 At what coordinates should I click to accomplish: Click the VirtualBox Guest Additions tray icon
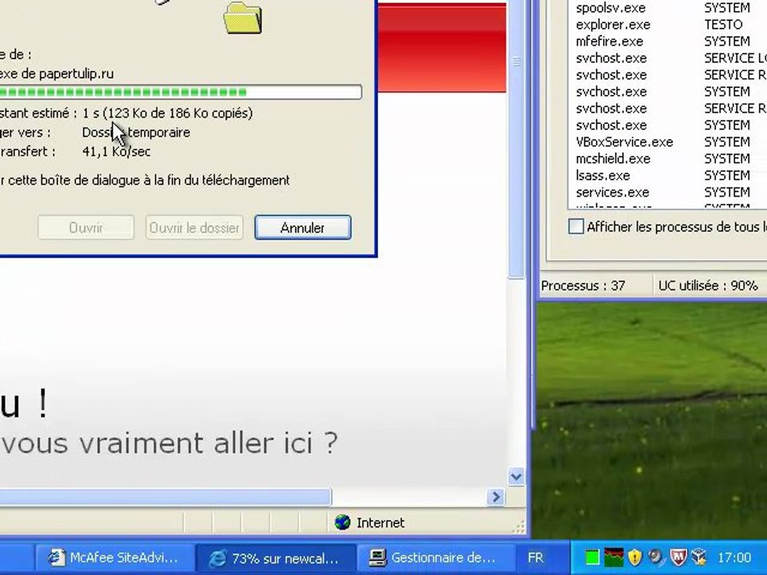click(x=700, y=557)
